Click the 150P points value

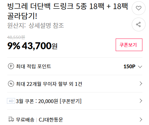[x=130, y=66]
